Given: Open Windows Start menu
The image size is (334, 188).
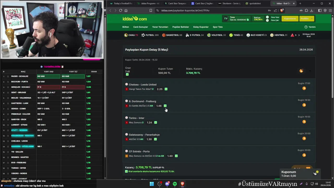Looking at the screenshot, I should [x=152, y=184].
